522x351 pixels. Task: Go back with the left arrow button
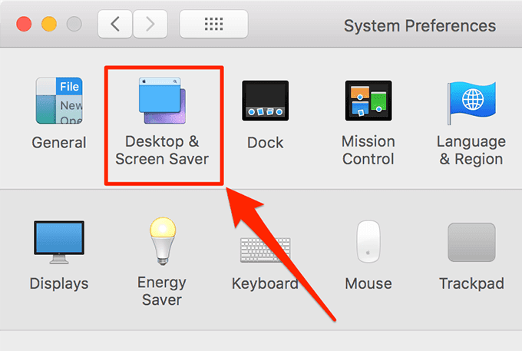[x=115, y=24]
